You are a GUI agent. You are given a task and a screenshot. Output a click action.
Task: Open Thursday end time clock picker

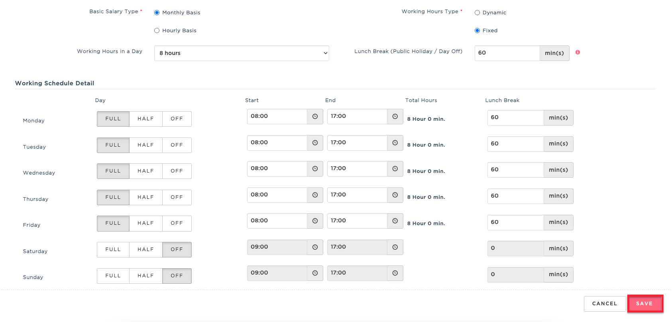(395, 195)
